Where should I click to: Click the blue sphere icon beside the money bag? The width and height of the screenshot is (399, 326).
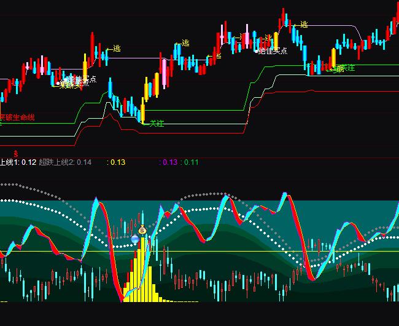click(135, 238)
